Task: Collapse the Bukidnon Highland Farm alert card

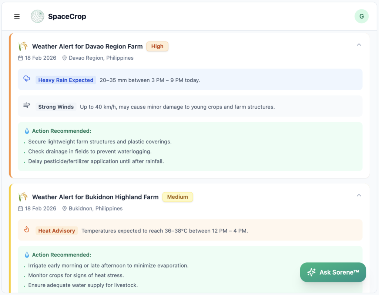Action: point(359,195)
